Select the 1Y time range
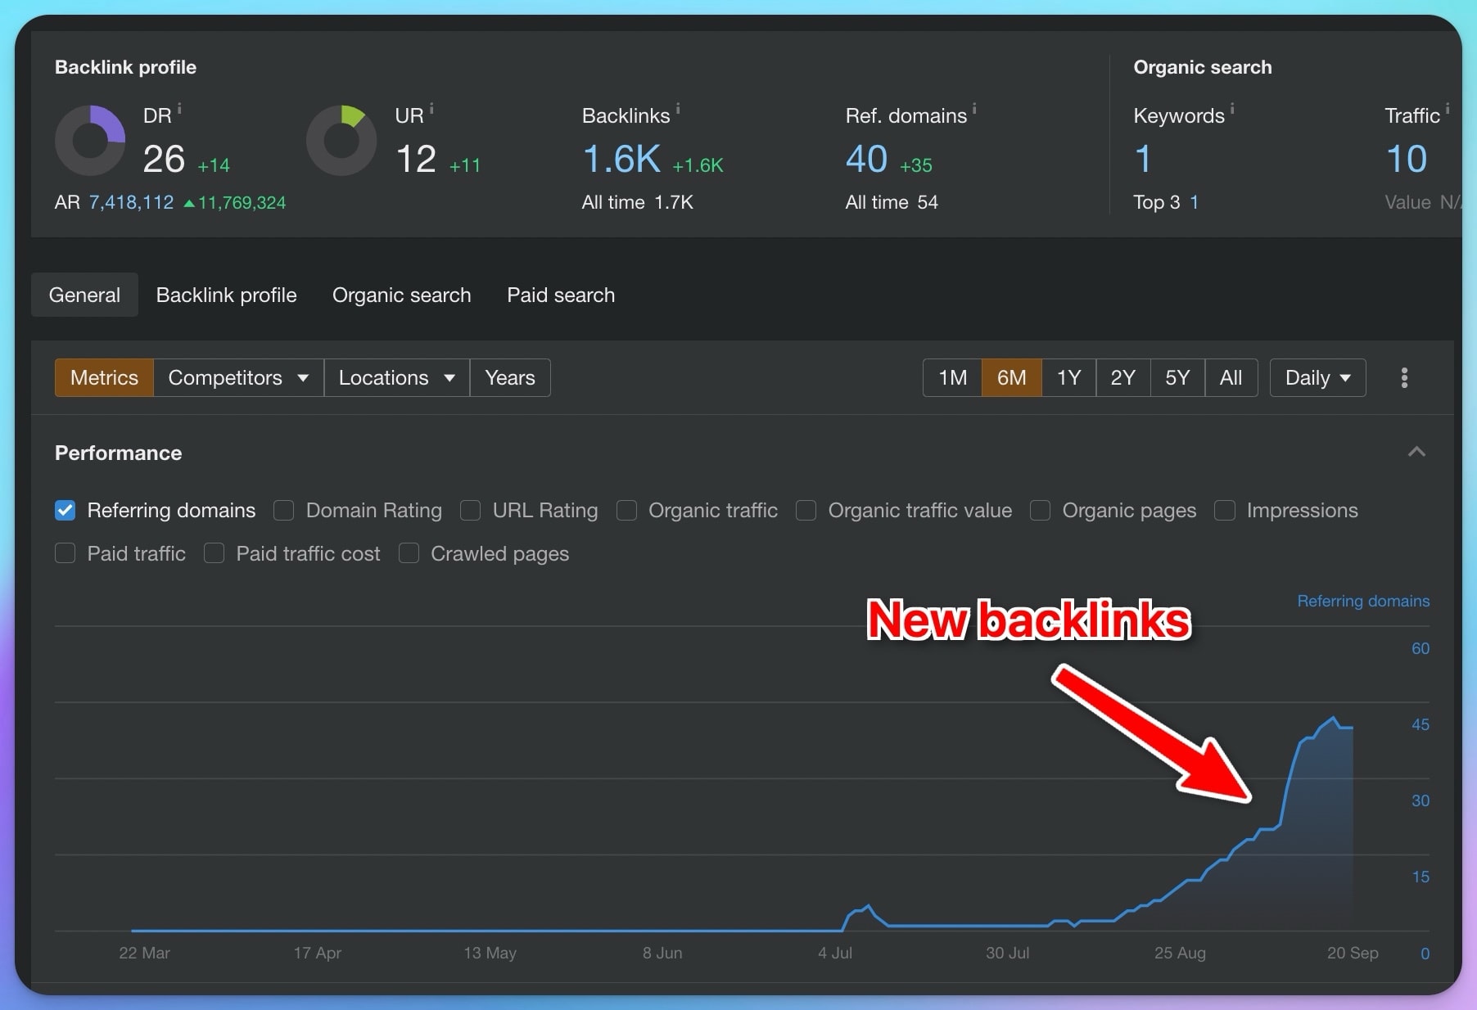Screen dimensions: 1477x1010 (x=1068, y=377)
